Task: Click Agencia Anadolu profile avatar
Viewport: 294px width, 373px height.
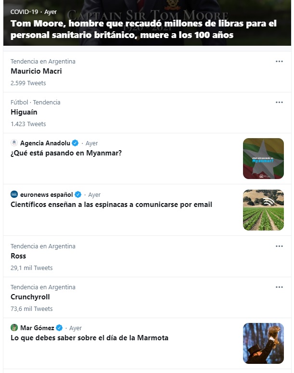Action: 14,143
